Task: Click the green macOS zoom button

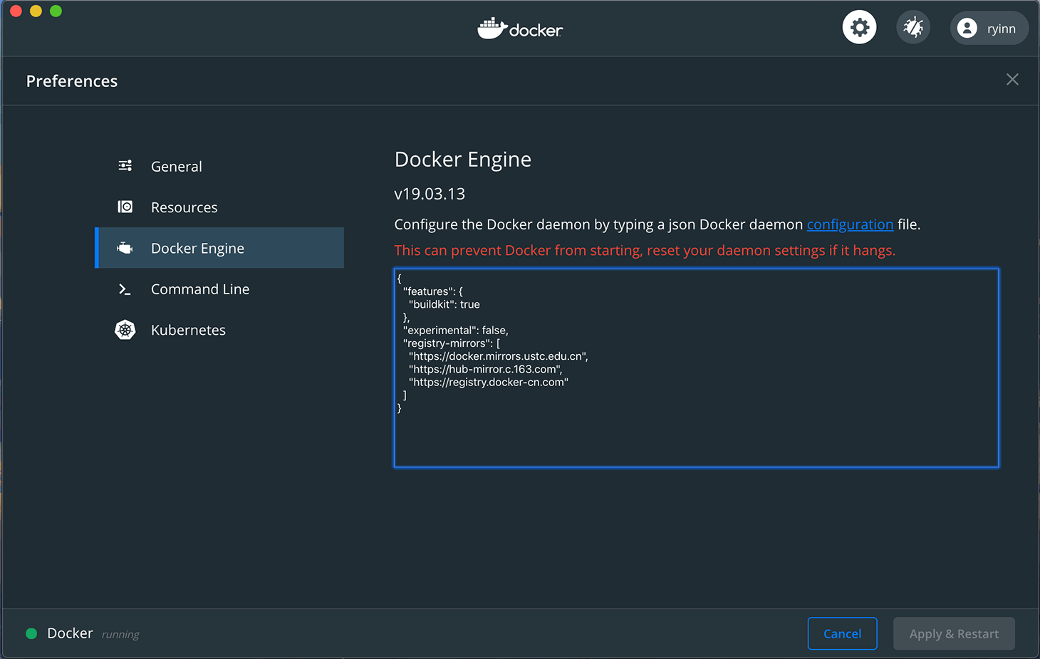Action: (x=55, y=11)
